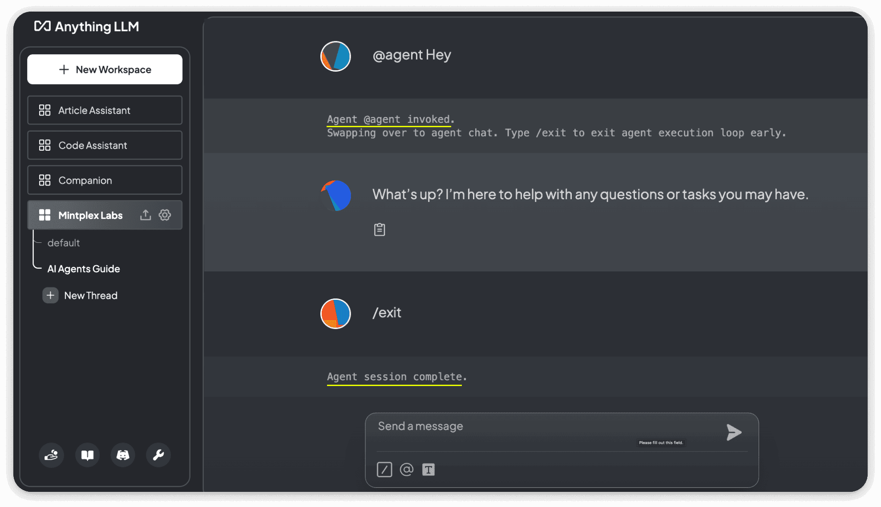Send the message with the arrow button
This screenshot has height=507, width=881.
[x=734, y=432]
